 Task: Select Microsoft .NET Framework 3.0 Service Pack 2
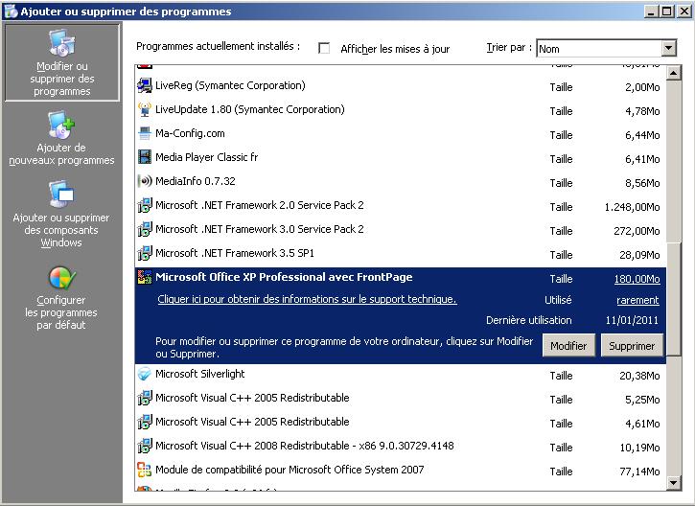click(259, 229)
